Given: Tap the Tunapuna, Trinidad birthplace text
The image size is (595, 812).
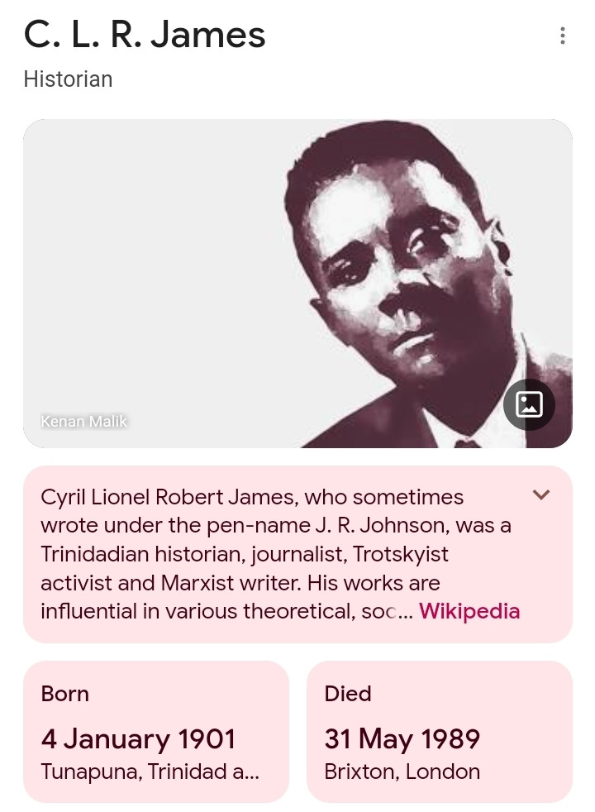Looking at the screenshot, I should tap(150, 772).
